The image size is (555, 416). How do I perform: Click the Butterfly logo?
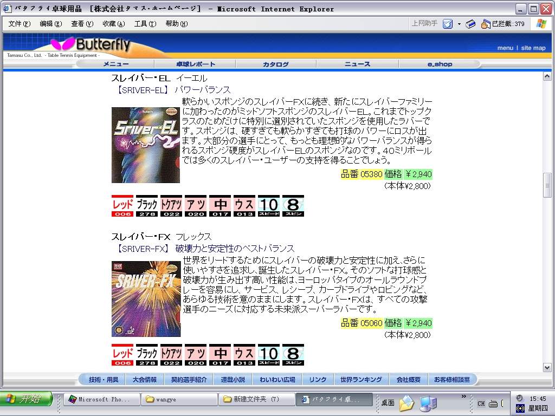point(91,44)
